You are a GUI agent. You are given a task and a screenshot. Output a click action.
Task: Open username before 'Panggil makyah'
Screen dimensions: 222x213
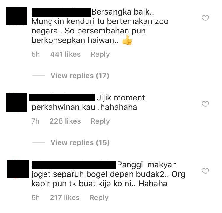click(x=74, y=165)
